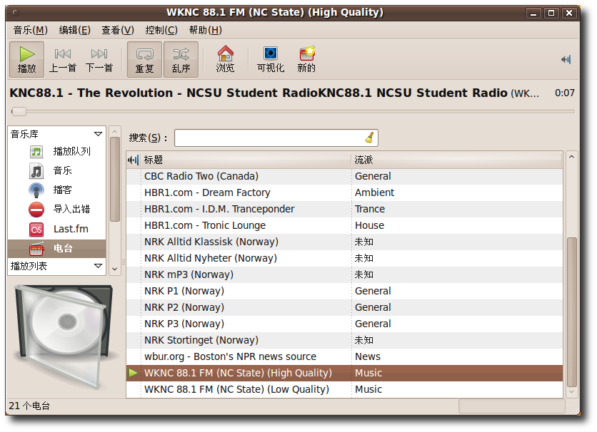The image size is (597, 432).
Task: Click the volume speaker icon
Action: point(566,60)
